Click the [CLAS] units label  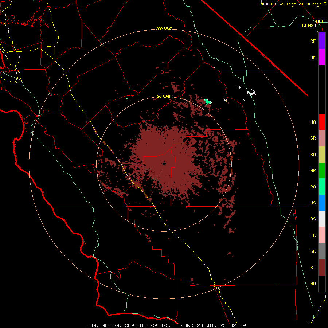point(308,25)
